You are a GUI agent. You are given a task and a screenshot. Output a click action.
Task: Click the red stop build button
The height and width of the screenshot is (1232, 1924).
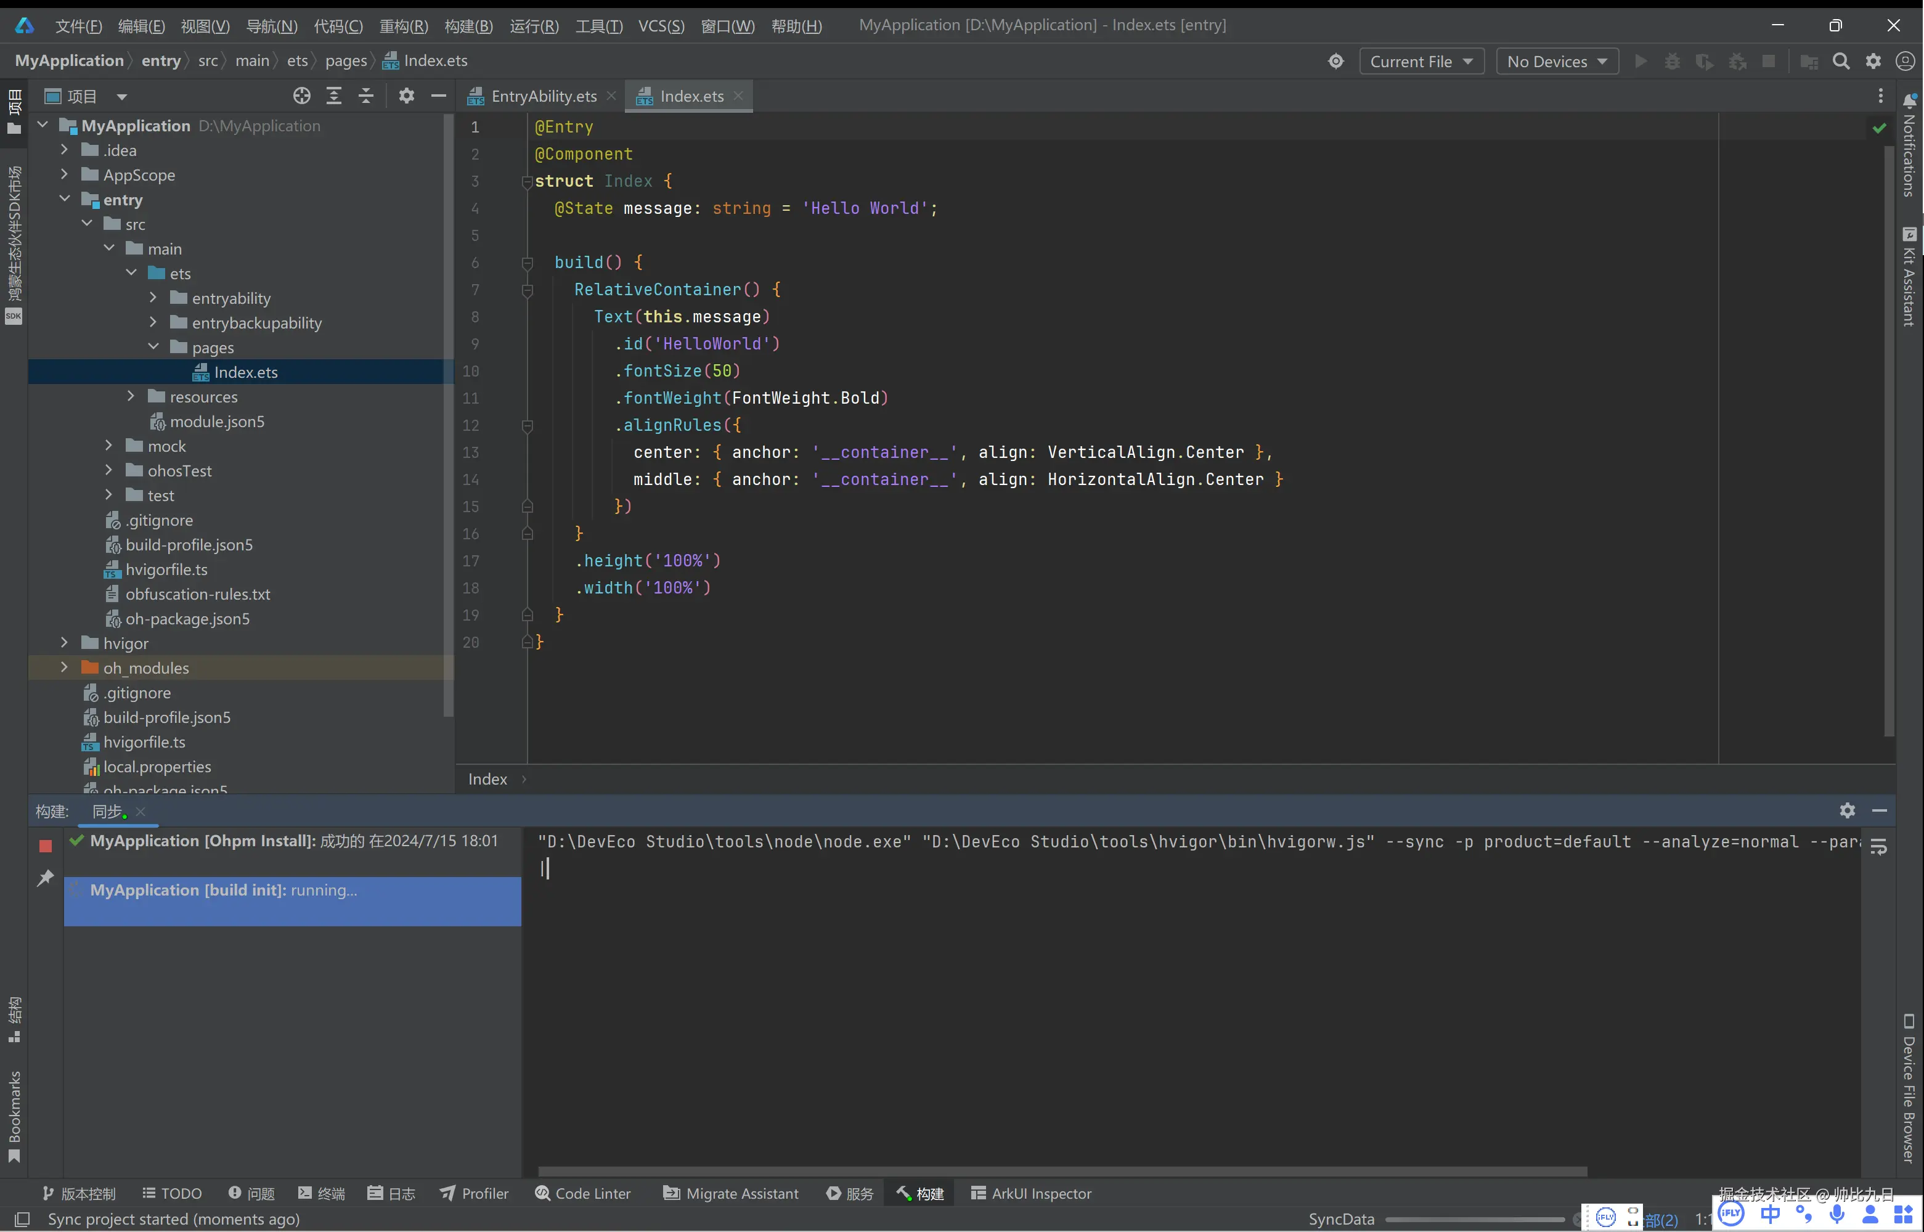(46, 846)
